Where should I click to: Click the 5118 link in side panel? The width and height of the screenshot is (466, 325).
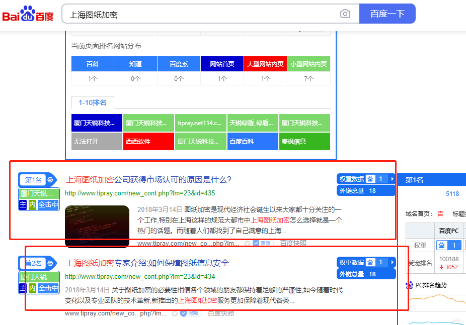pos(452,193)
